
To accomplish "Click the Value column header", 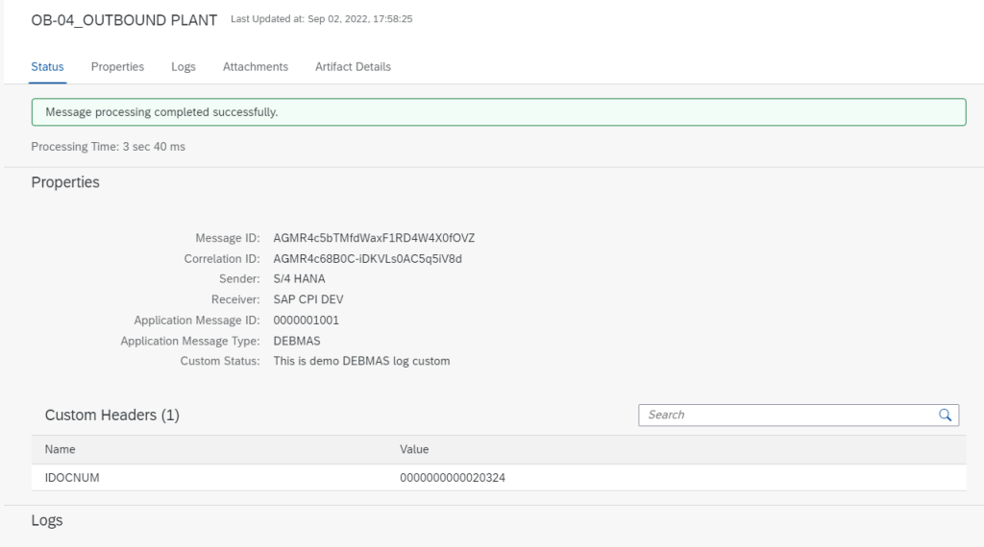I will pyautogui.click(x=414, y=449).
